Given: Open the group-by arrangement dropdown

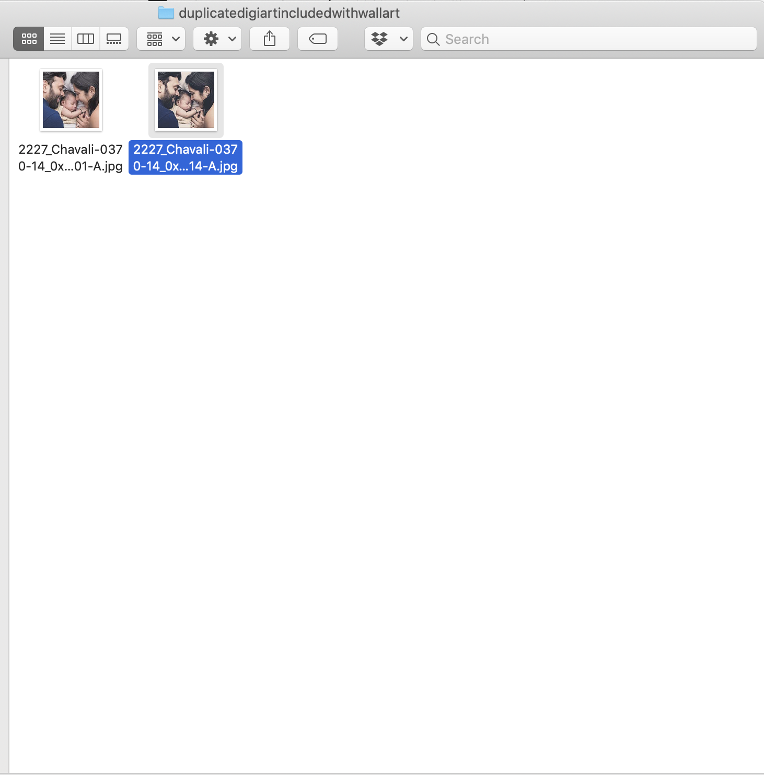Looking at the screenshot, I should pos(161,39).
